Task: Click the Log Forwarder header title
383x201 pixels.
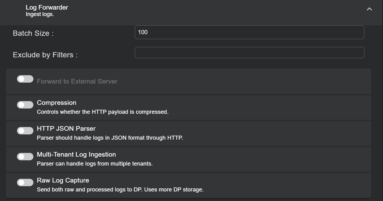Action: (47, 7)
